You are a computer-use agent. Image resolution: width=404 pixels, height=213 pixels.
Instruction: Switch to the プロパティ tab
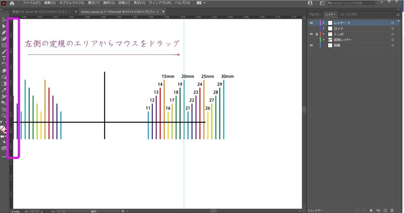[x=315, y=14]
